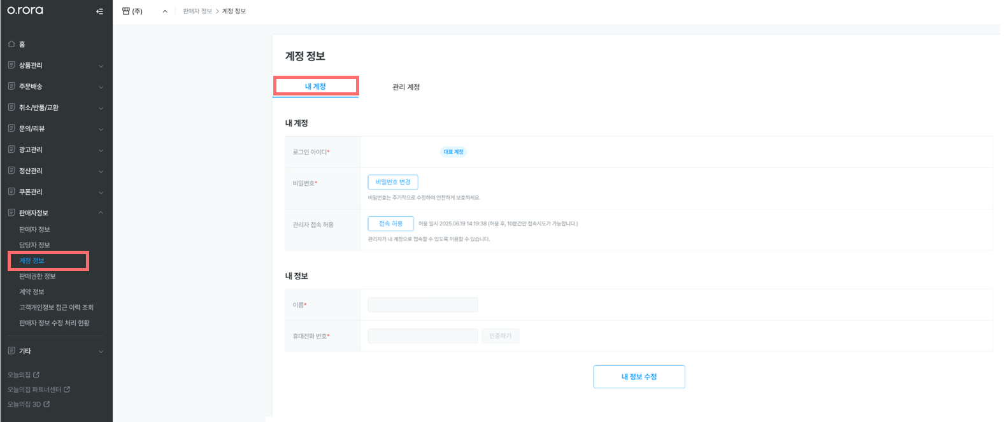Switch to the 관리 계정 tab
Screen dimensions: 1005x422
coord(406,87)
